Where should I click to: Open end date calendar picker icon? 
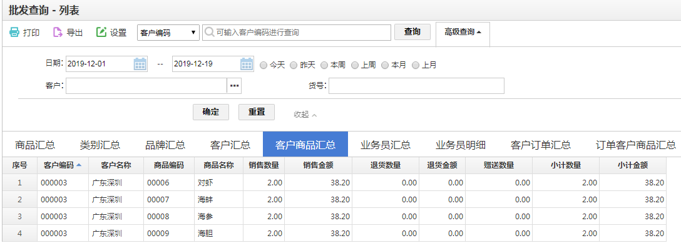pyautogui.click(x=247, y=65)
